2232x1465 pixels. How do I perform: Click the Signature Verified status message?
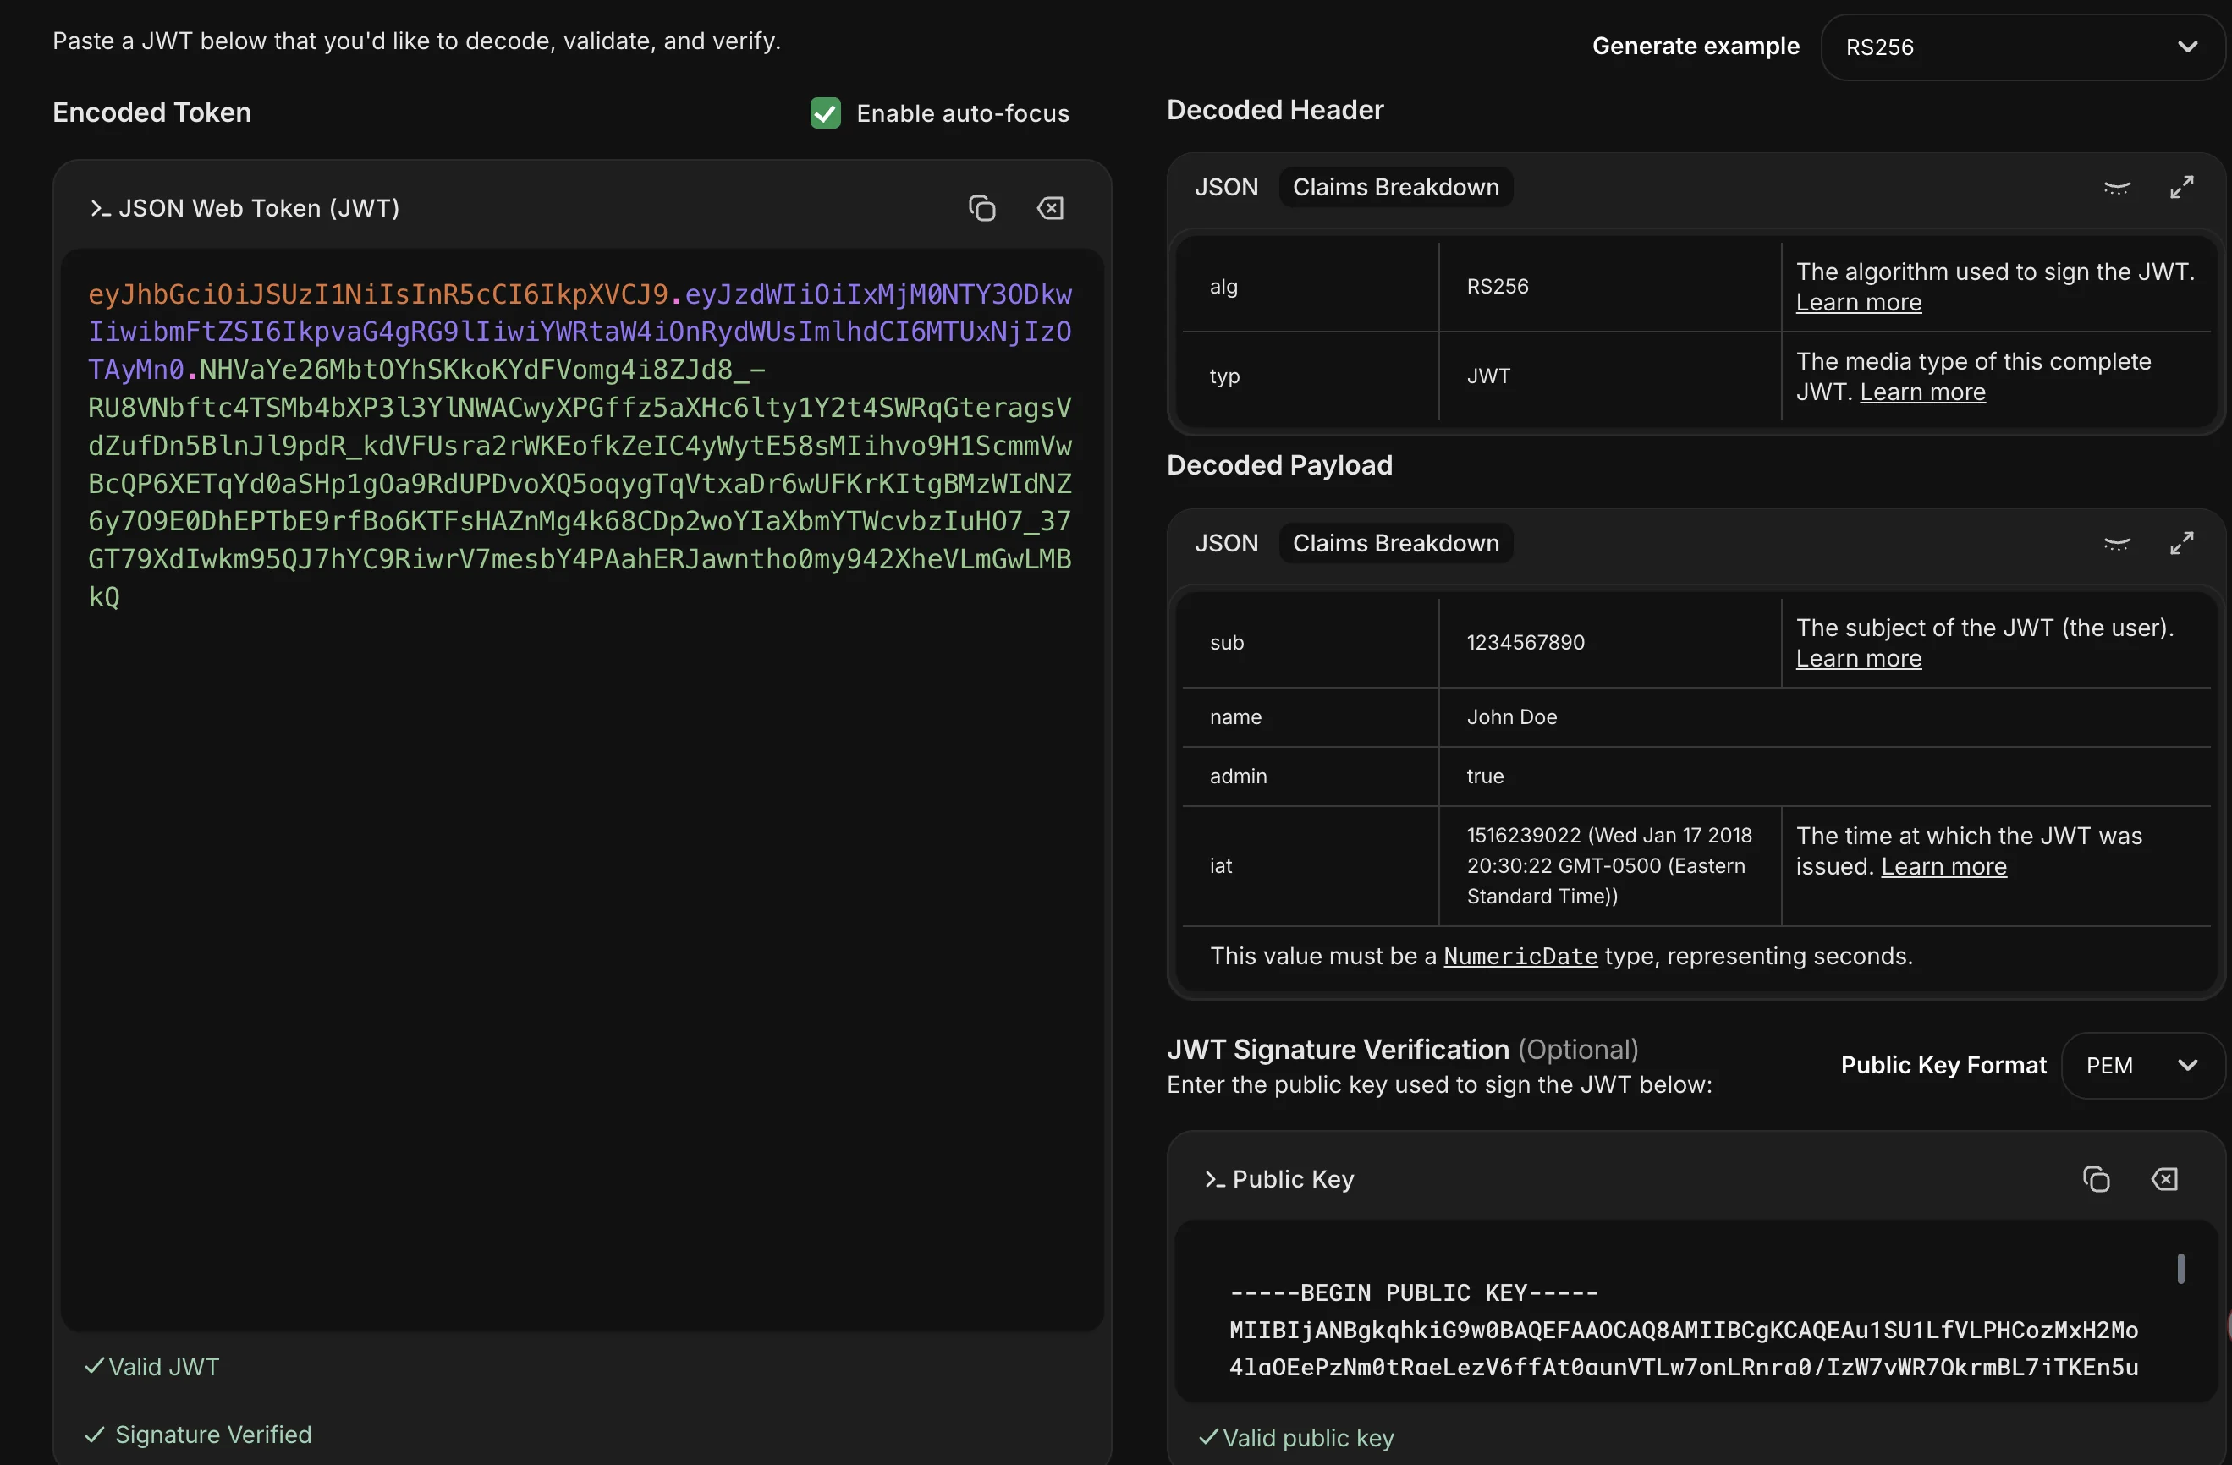pyautogui.click(x=198, y=1435)
